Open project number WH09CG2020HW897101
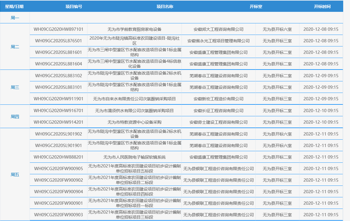The width and height of the screenshot is (350, 221). tap(59, 29)
